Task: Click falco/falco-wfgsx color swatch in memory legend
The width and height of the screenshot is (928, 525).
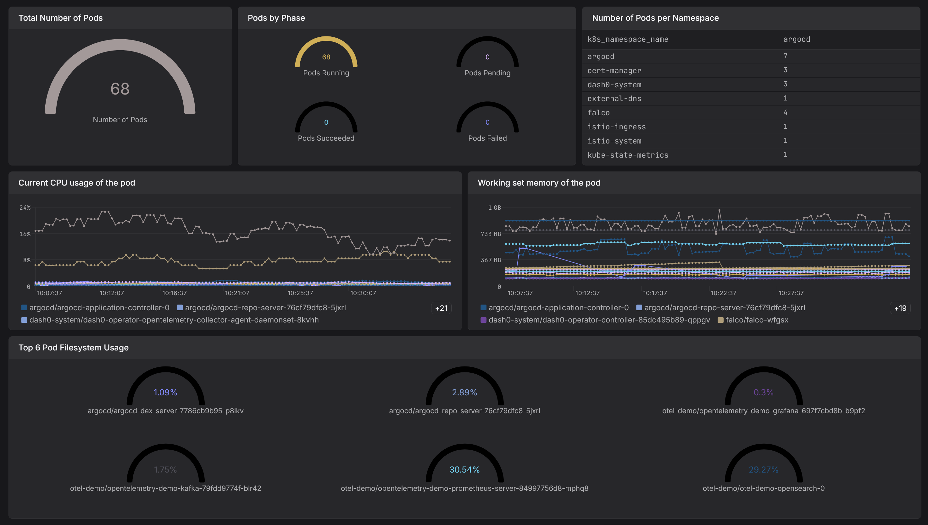Action: tap(720, 320)
